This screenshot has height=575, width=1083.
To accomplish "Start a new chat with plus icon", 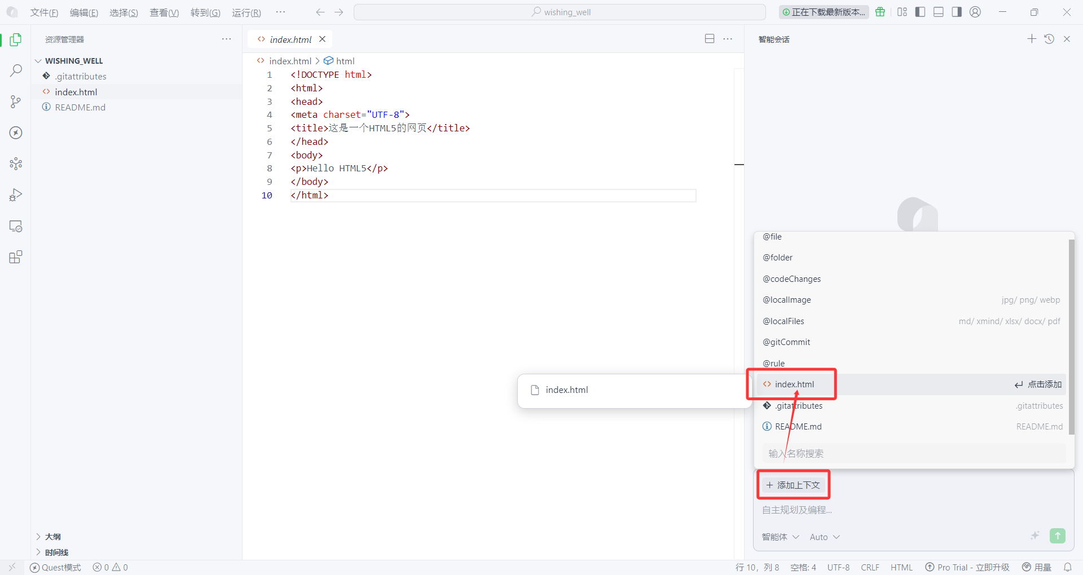I will pos(1032,39).
